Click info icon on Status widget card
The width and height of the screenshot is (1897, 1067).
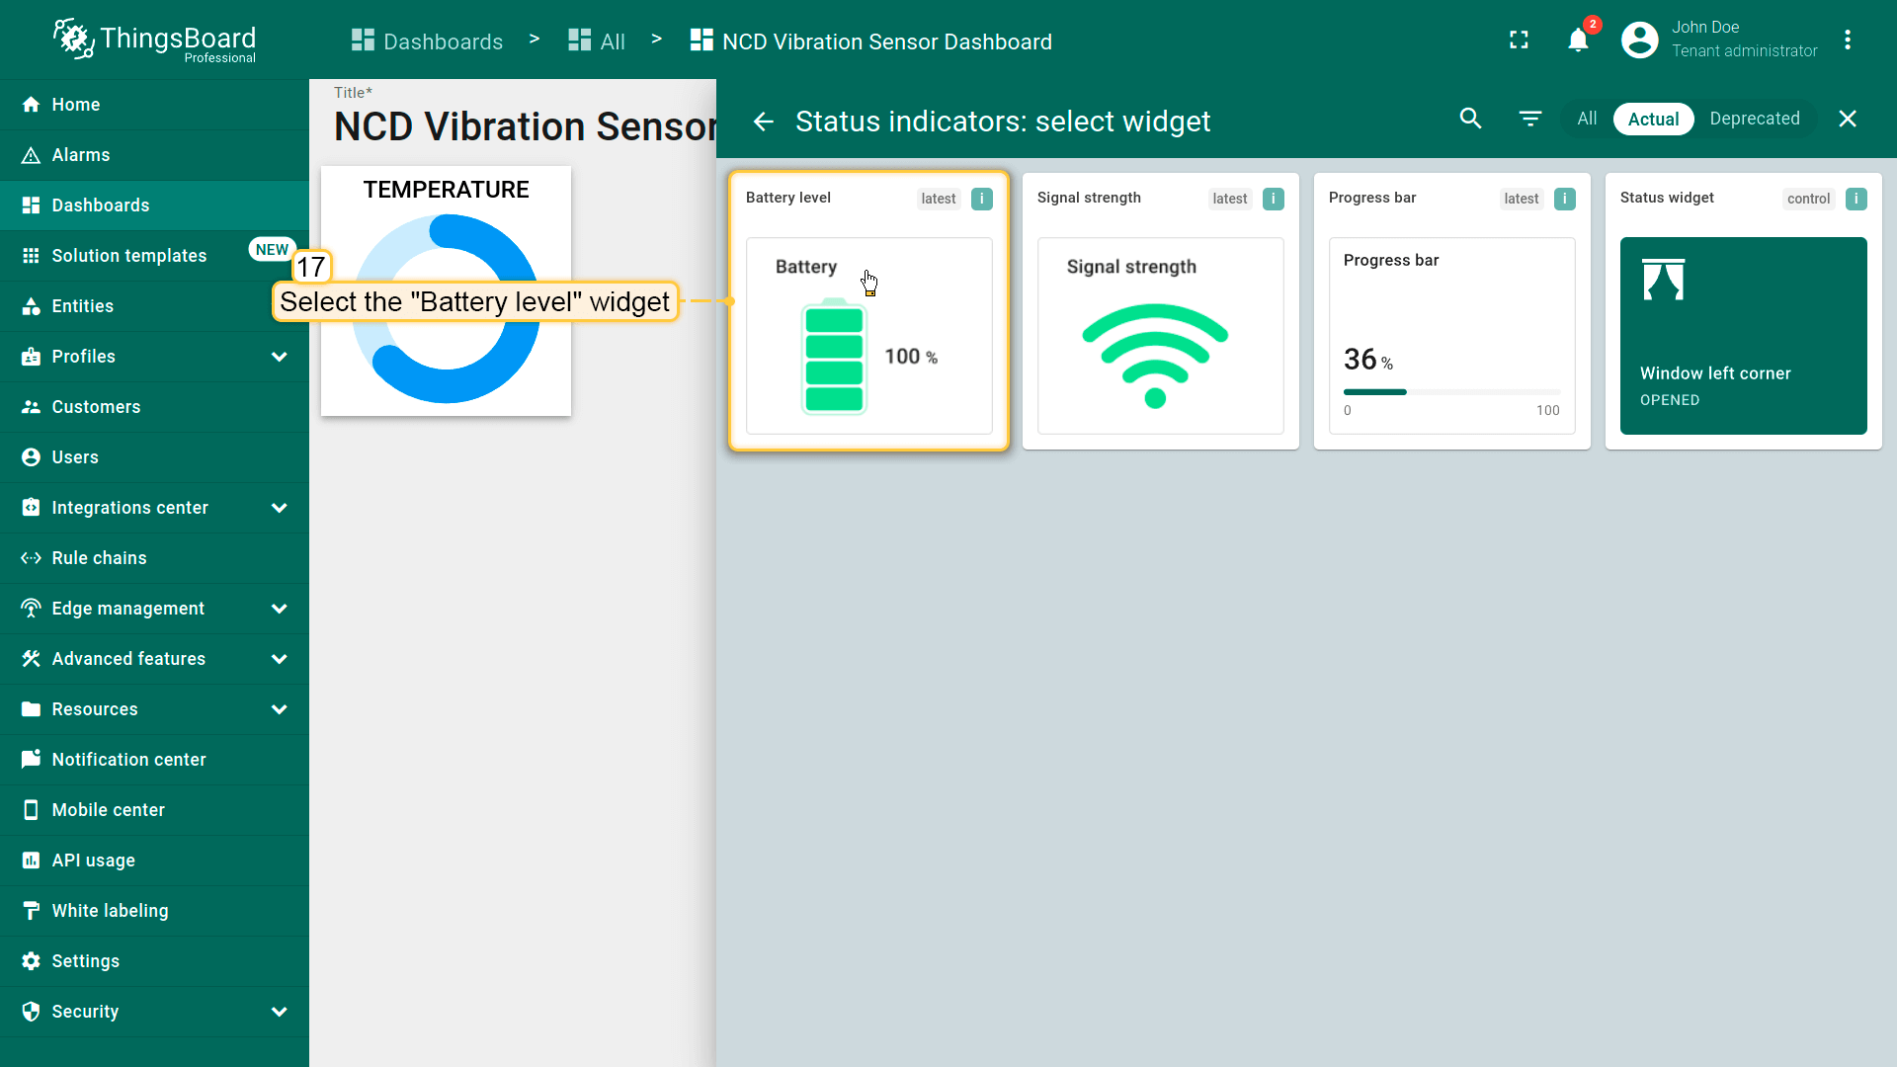point(1856,199)
